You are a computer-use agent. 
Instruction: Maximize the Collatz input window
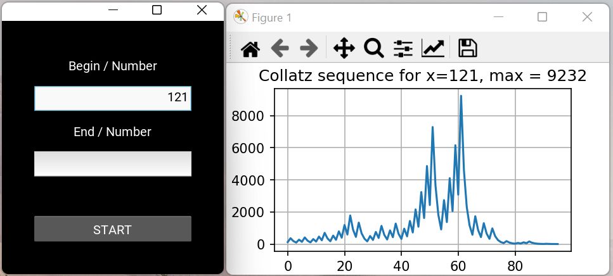(x=157, y=9)
